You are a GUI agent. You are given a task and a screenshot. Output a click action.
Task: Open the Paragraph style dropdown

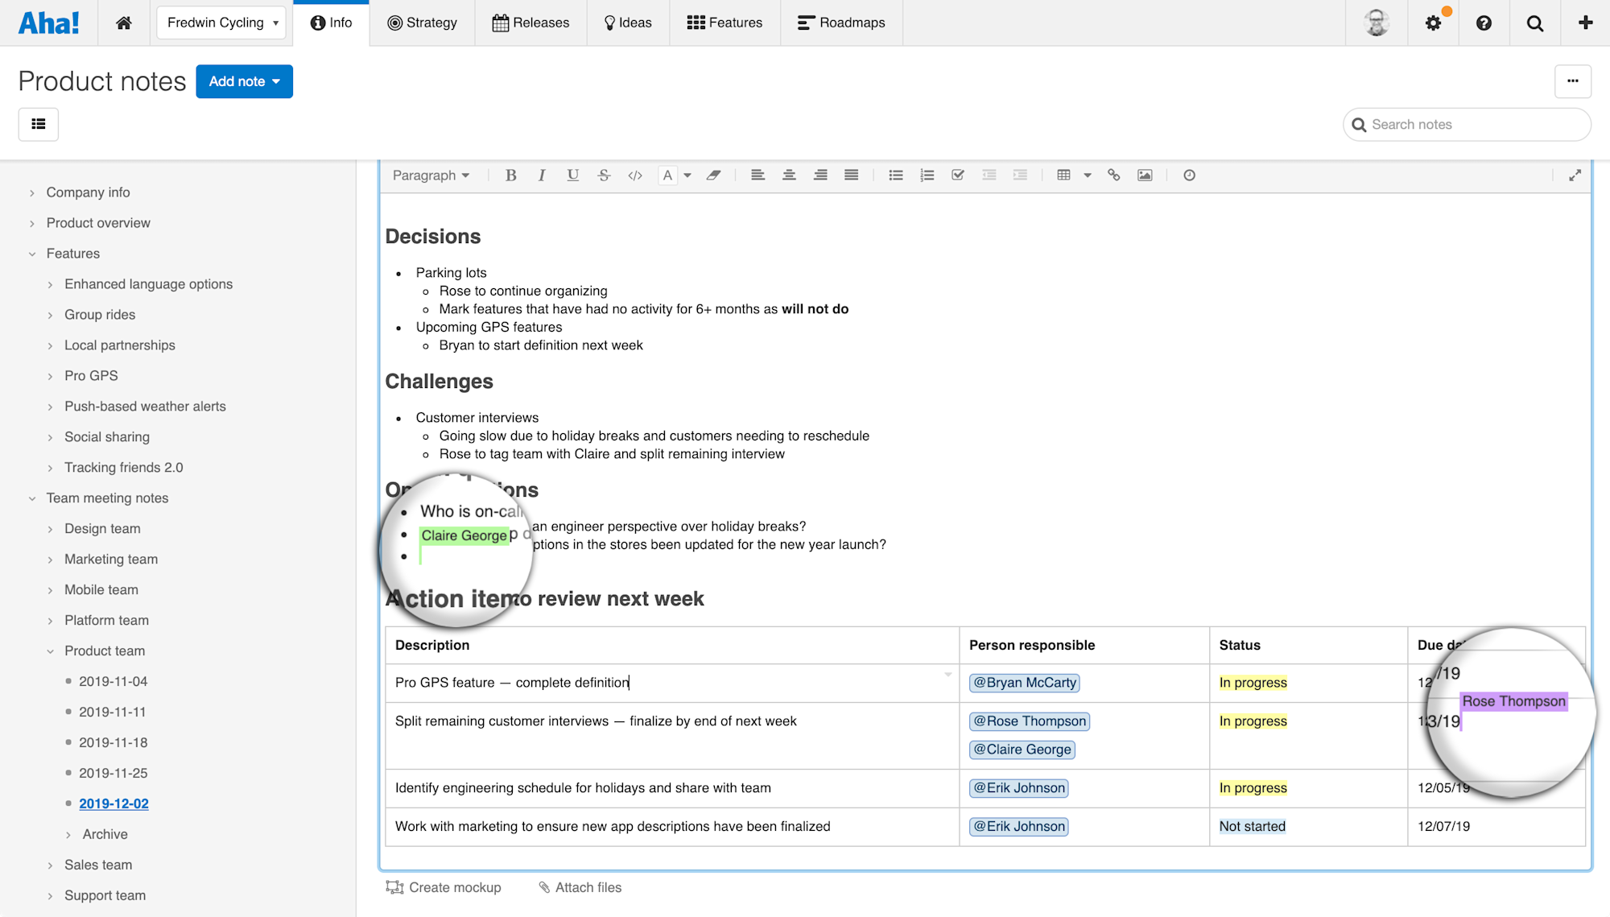click(431, 175)
